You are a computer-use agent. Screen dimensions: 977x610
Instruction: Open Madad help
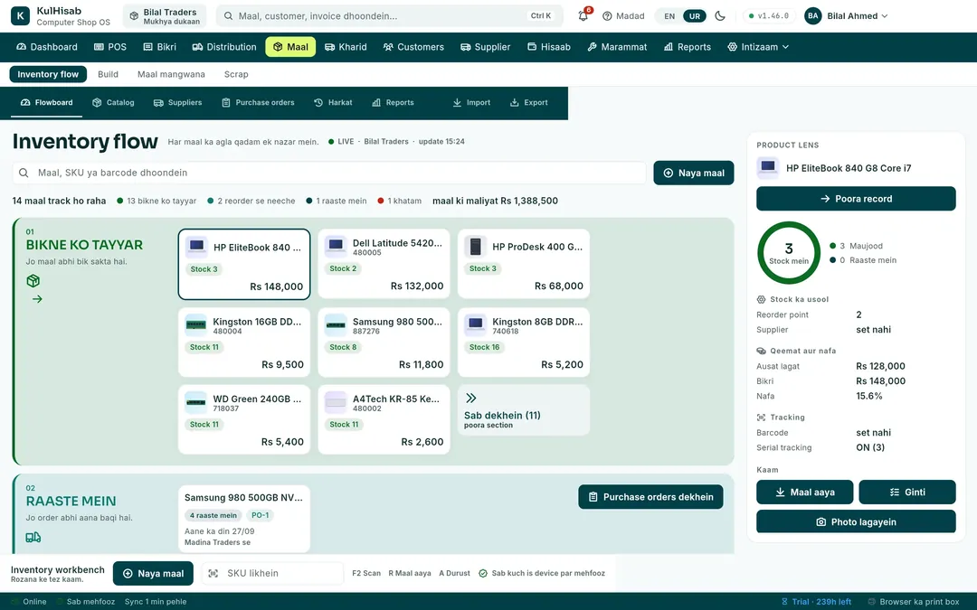(623, 16)
